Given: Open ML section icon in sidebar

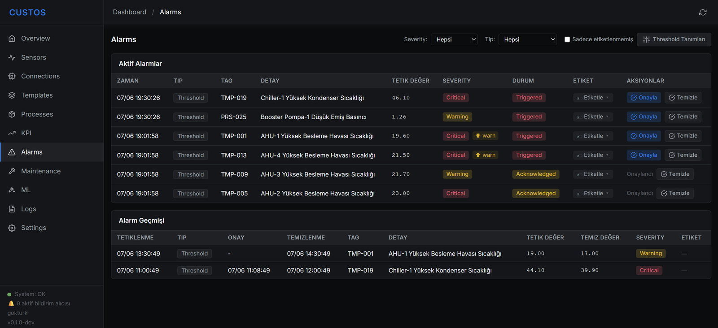Looking at the screenshot, I should [12, 190].
